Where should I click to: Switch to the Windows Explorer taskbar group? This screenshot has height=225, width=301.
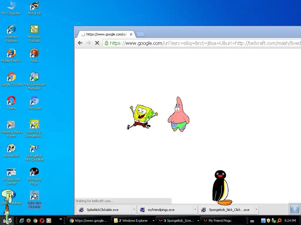pos(132,221)
